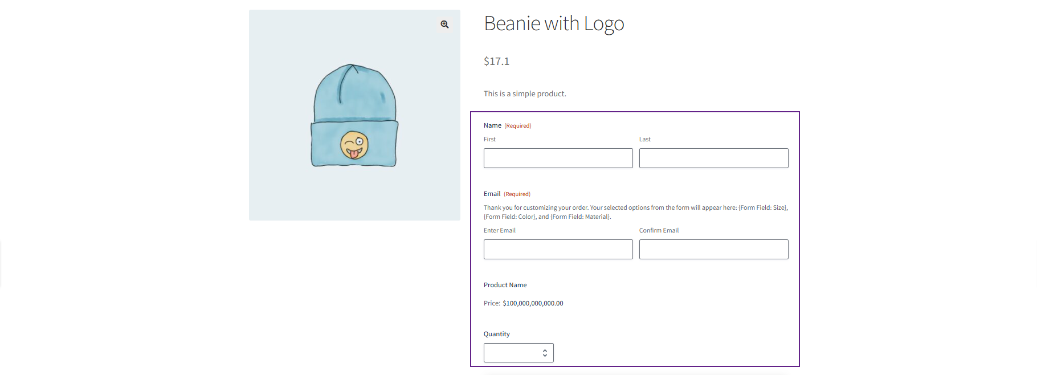Click the $17.1 product price
Screen dimensions: 1037x375
[496, 62]
